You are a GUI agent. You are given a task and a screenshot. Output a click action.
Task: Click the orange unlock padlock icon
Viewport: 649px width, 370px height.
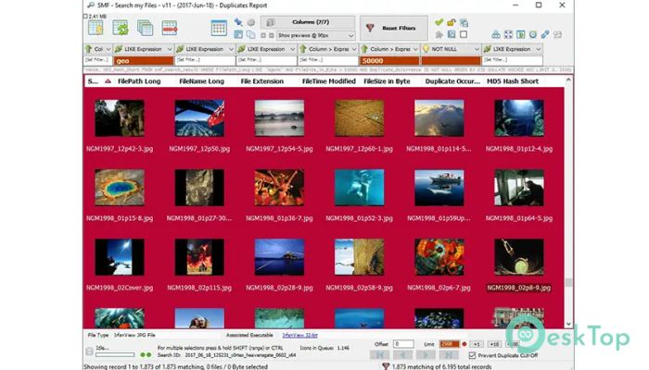[x=452, y=22]
